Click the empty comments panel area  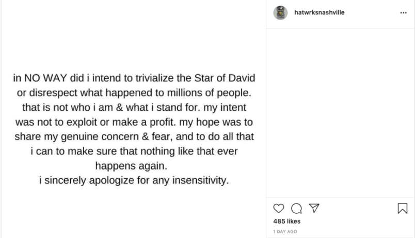click(341, 113)
